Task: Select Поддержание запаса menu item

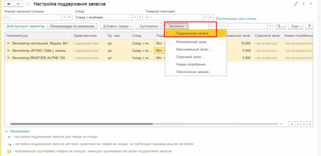Action: click(193, 33)
